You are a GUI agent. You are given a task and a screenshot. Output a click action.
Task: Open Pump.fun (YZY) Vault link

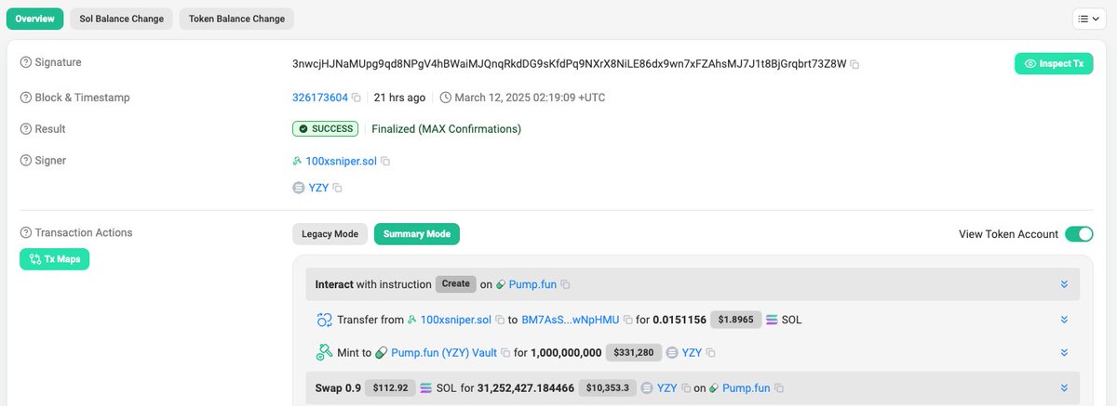444,353
